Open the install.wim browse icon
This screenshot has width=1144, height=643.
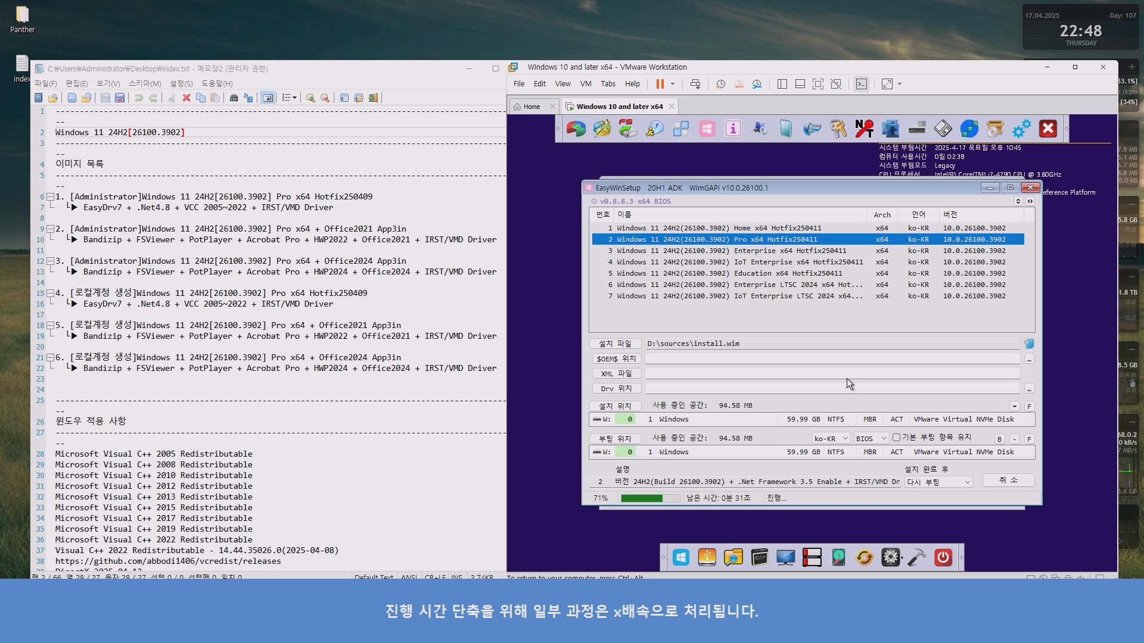[1029, 344]
